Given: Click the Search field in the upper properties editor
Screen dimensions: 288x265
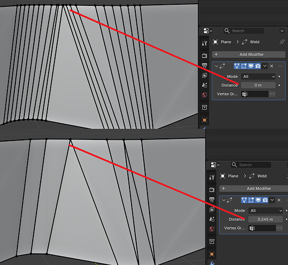Looking at the screenshot, I should tap(244, 31).
